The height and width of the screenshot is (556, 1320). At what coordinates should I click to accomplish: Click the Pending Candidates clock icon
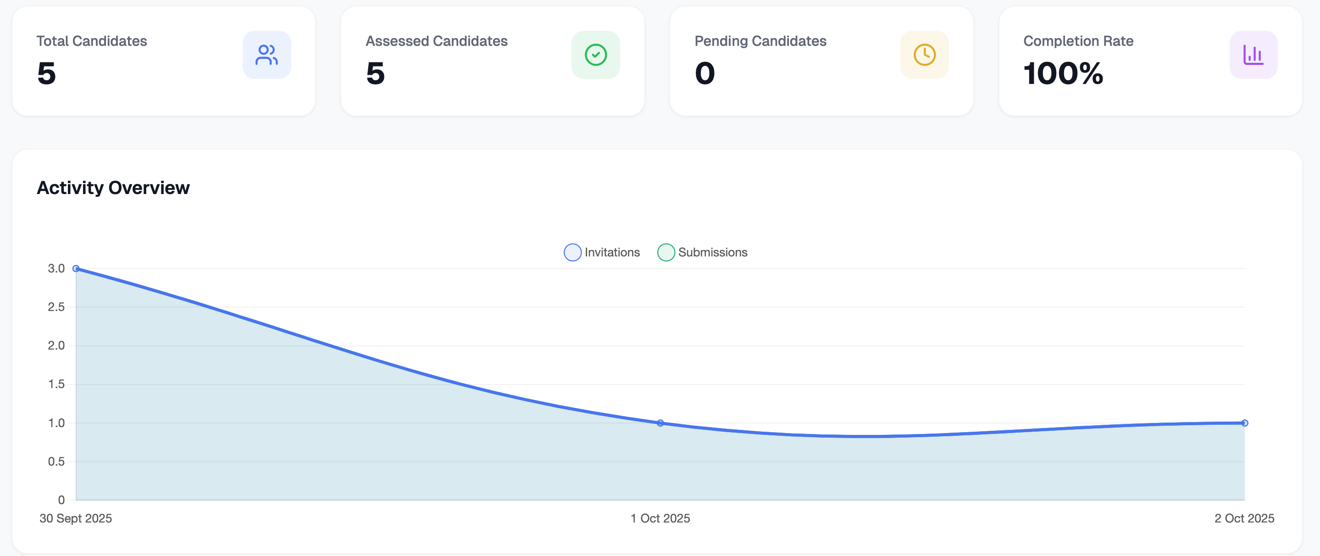[924, 54]
